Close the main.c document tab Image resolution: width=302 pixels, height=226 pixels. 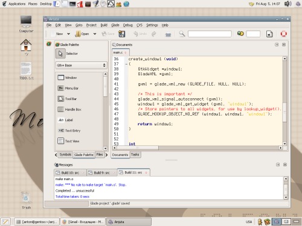click(x=126, y=52)
